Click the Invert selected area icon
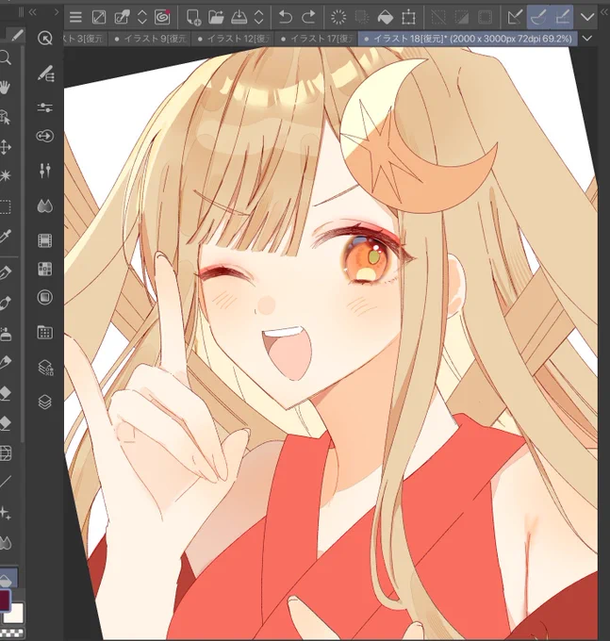Image resolution: width=610 pixels, height=641 pixels. click(462, 17)
